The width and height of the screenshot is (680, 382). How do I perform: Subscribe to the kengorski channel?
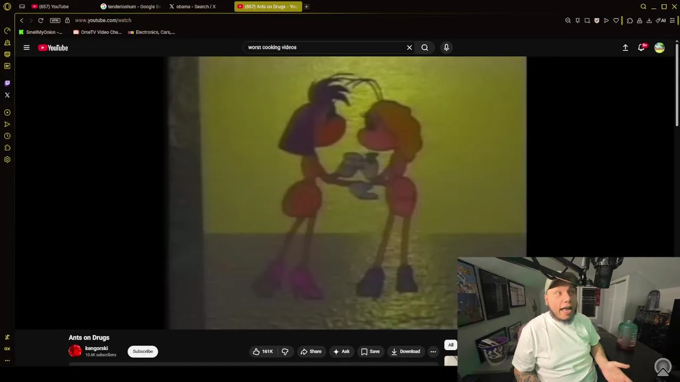143,351
